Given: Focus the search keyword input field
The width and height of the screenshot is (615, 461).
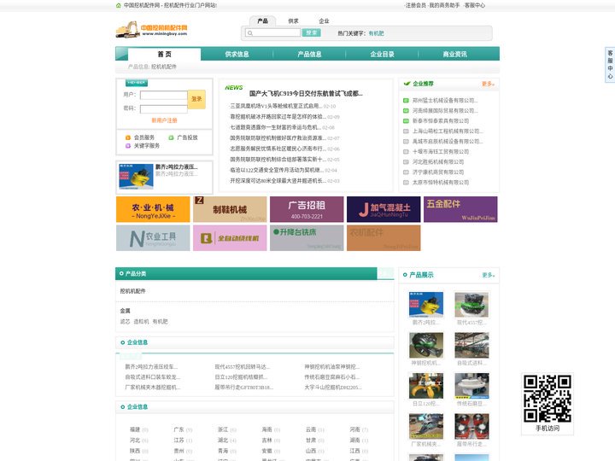Looking at the screenshot, I should click(273, 33).
